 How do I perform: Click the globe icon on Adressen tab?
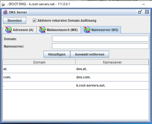9,30
